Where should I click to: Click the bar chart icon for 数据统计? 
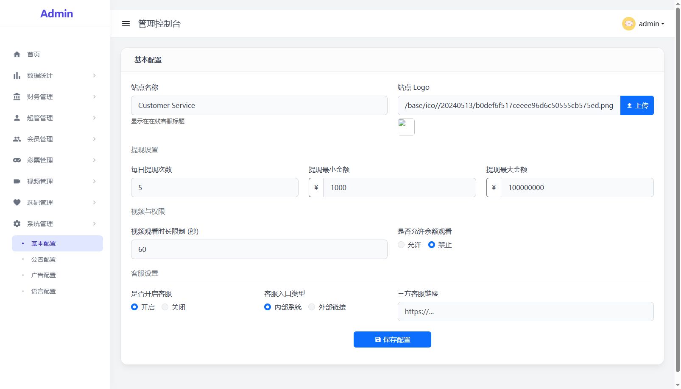[x=17, y=75]
